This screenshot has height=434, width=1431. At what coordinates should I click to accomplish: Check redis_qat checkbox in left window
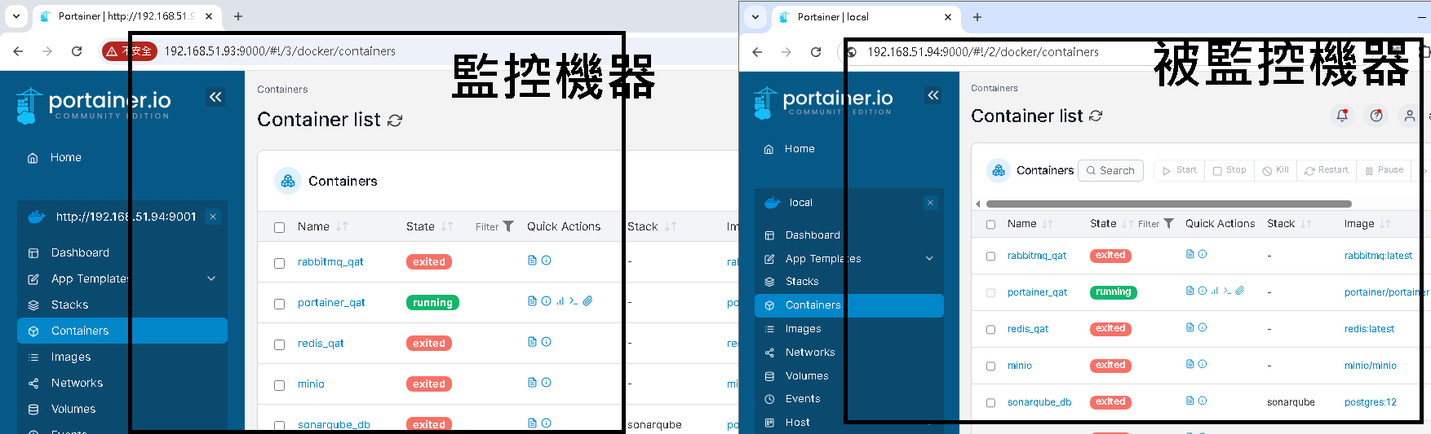[x=279, y=344]
